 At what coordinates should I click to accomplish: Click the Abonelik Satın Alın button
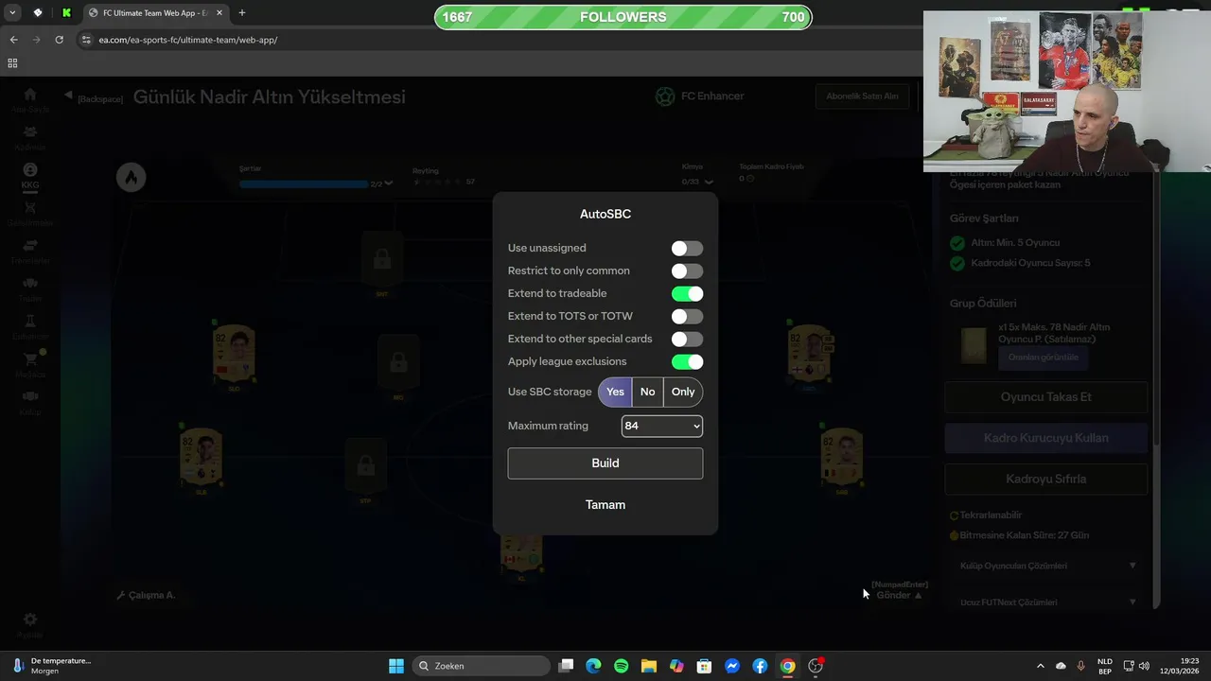pyautogui.click(x=862, y=96)
